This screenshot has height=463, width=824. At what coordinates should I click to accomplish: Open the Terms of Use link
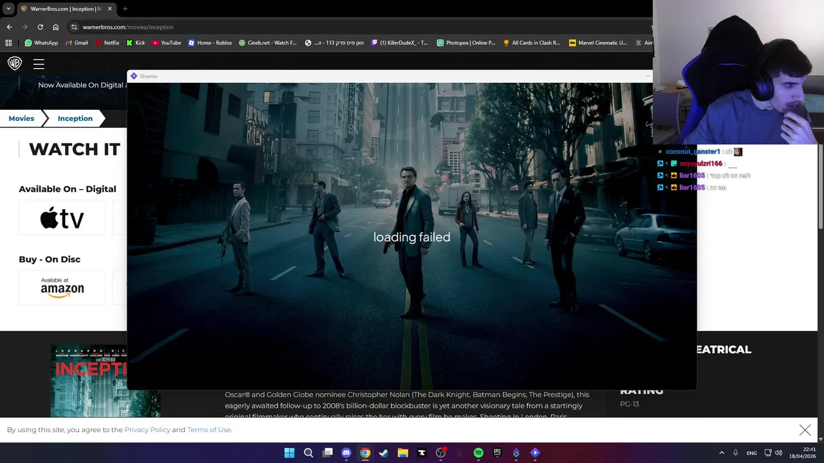coord(209,430)
